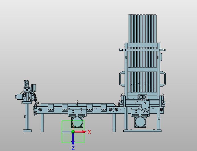This screenshot has height=151, width=197.
Task: Click the blue Z axis label
Action: pyautogui.click(x=73, y=148)
